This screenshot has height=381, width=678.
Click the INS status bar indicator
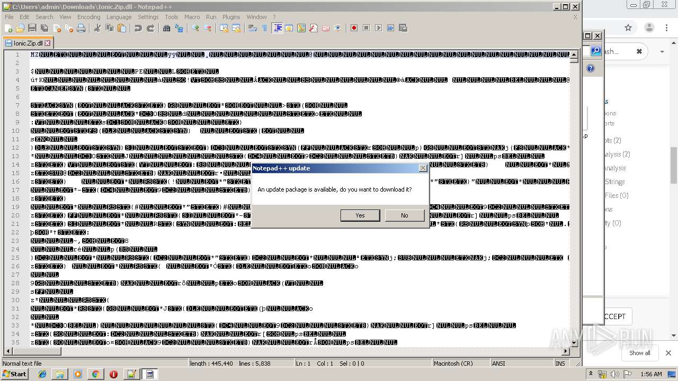[x=560, y=364]
